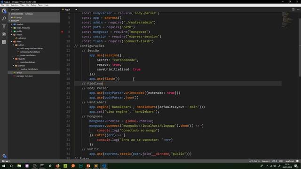The height and width of the screenshot is (169, 301).
Task: Open the Go menu
Action: point(27,5)
